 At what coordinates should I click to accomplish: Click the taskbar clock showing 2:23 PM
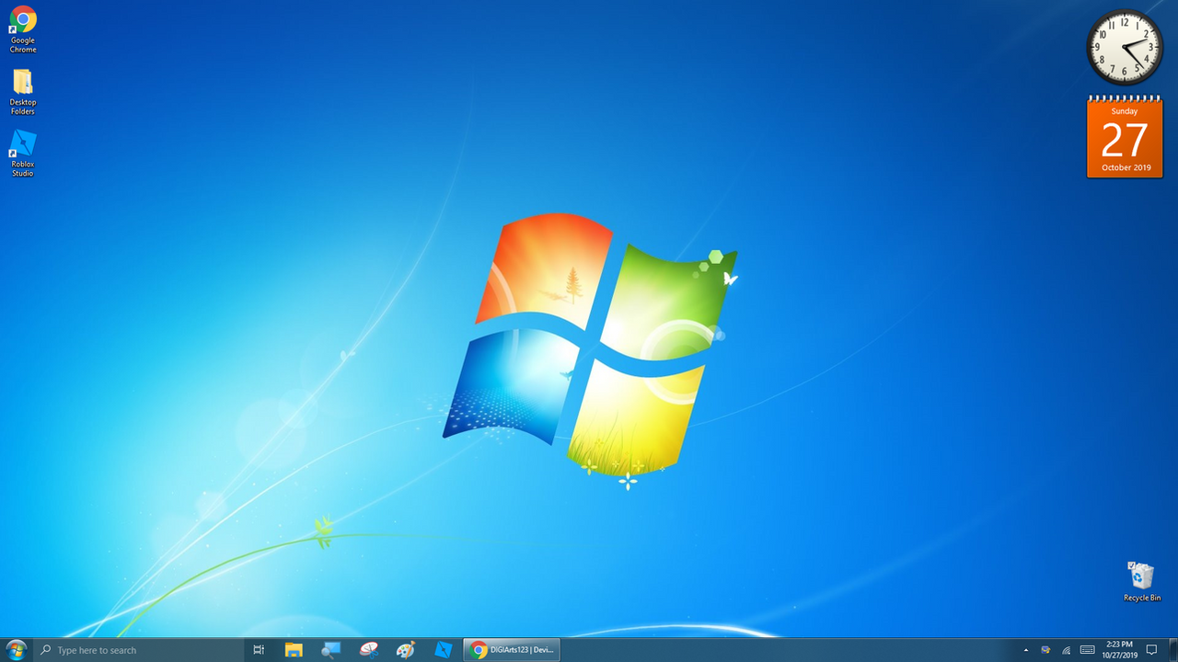coord(1120,650)
